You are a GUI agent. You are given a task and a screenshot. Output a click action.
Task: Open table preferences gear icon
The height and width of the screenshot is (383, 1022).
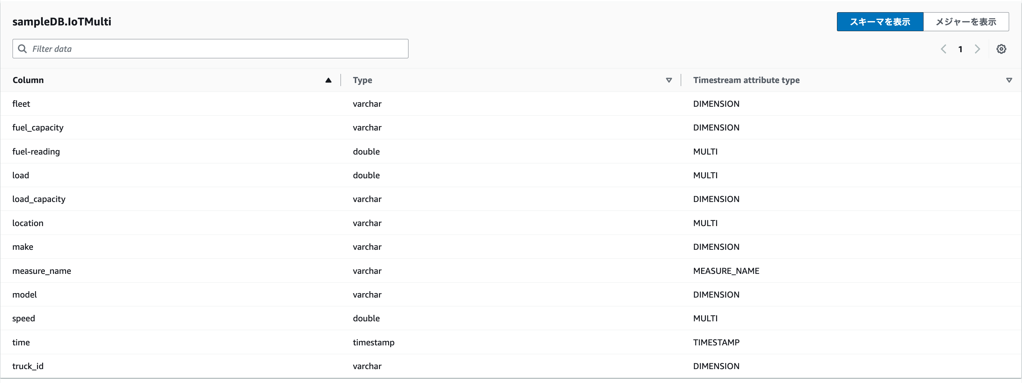coord(1001,49)
